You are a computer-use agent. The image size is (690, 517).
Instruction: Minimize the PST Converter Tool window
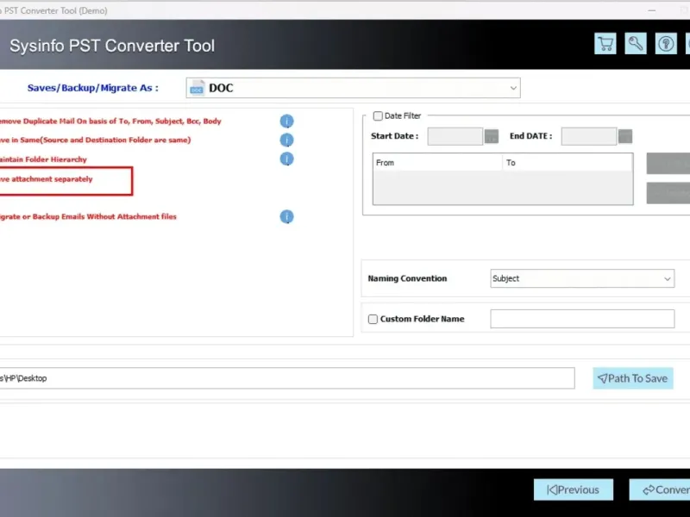point(652,10)
